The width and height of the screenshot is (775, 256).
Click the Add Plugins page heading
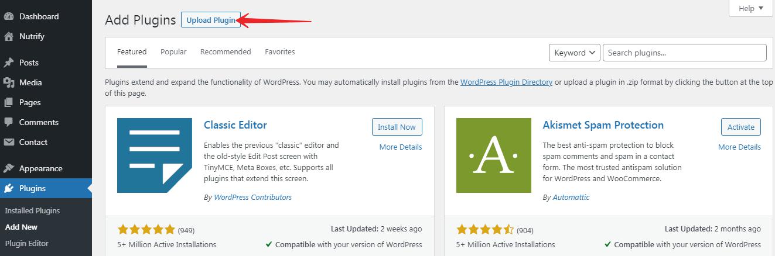[x=141, y=20]
